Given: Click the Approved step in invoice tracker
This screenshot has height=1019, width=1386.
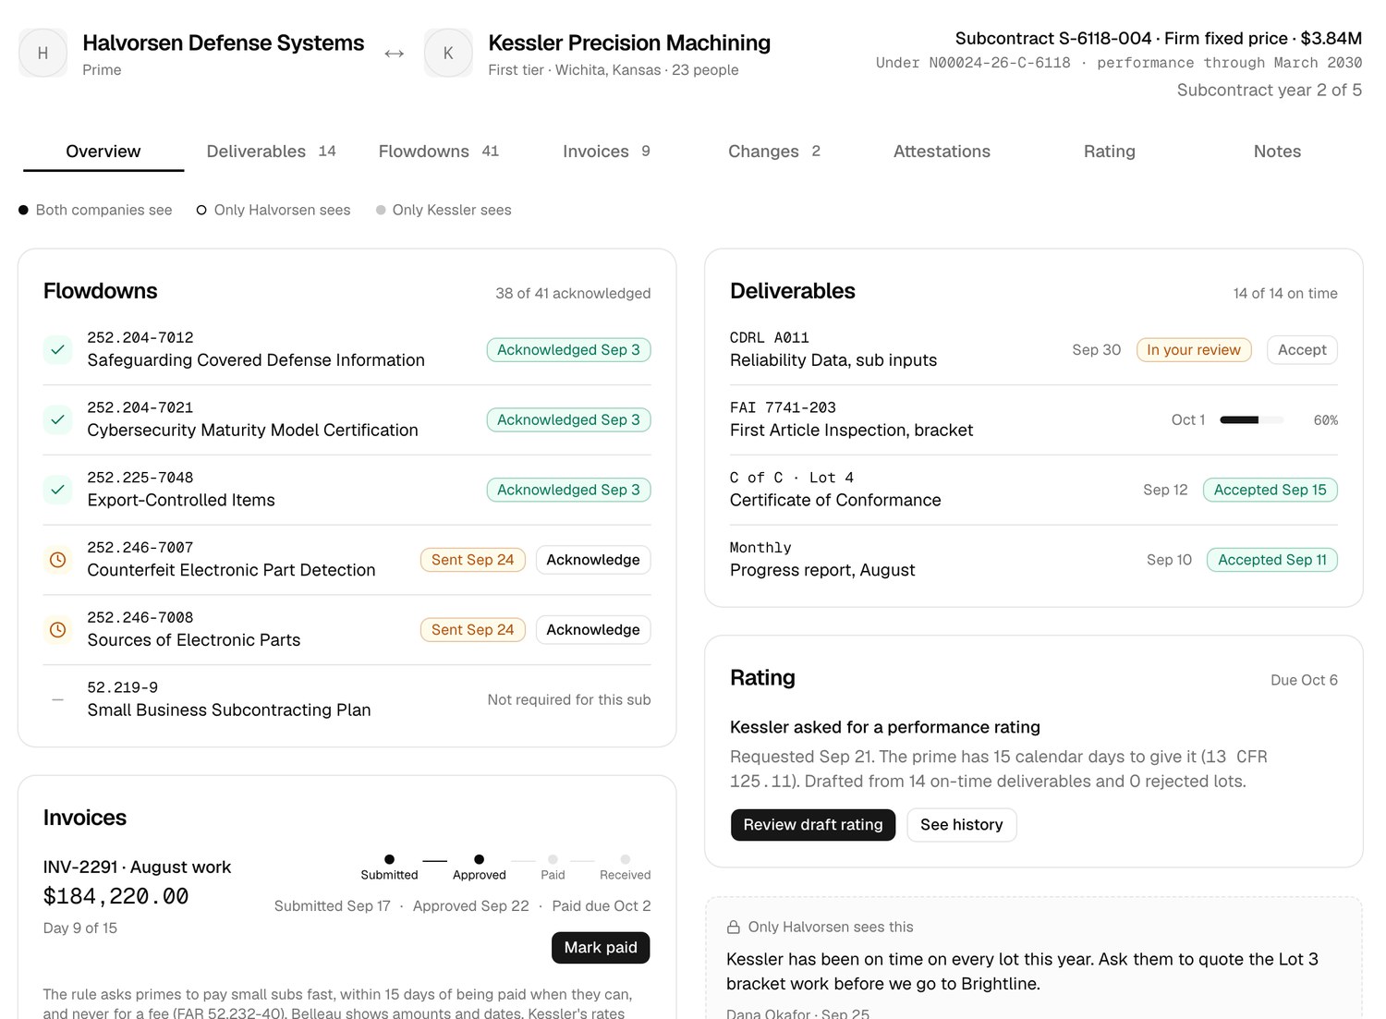Looking at the screenshot, I should tap(479, 867).
